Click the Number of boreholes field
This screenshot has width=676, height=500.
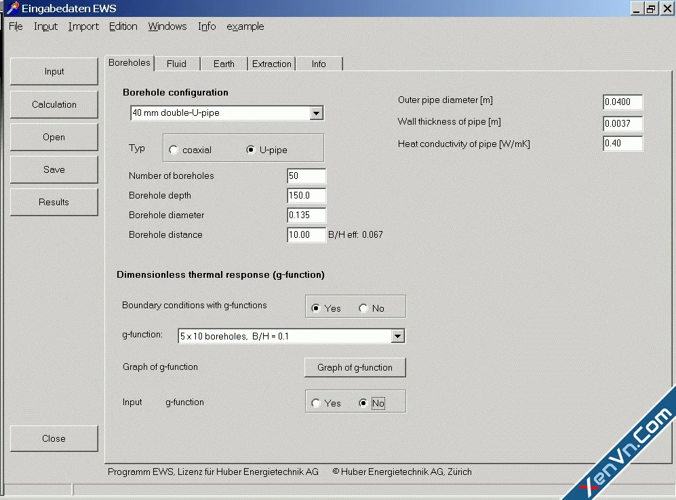306,175
